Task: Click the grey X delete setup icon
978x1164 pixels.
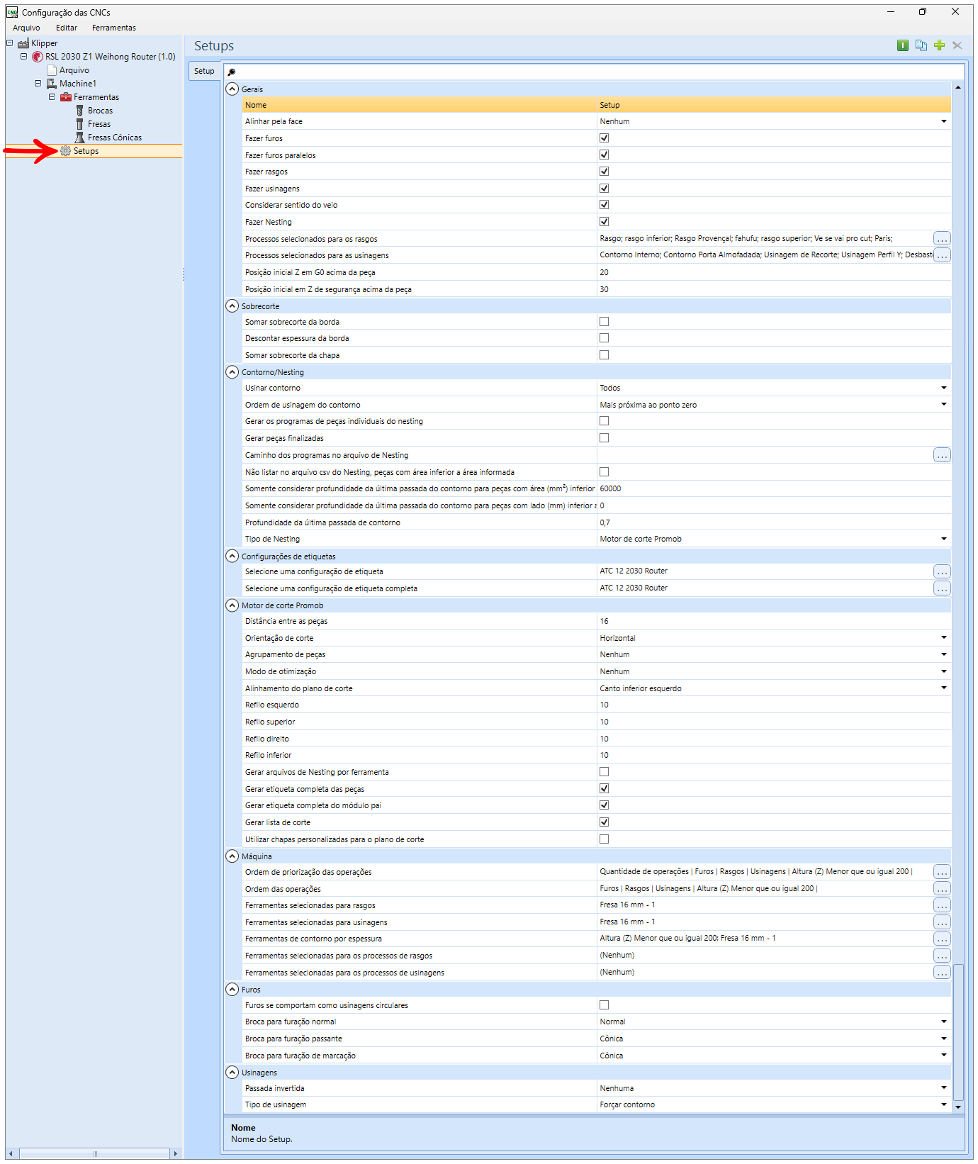Action: pyautogui.click(x=957, y=45)
